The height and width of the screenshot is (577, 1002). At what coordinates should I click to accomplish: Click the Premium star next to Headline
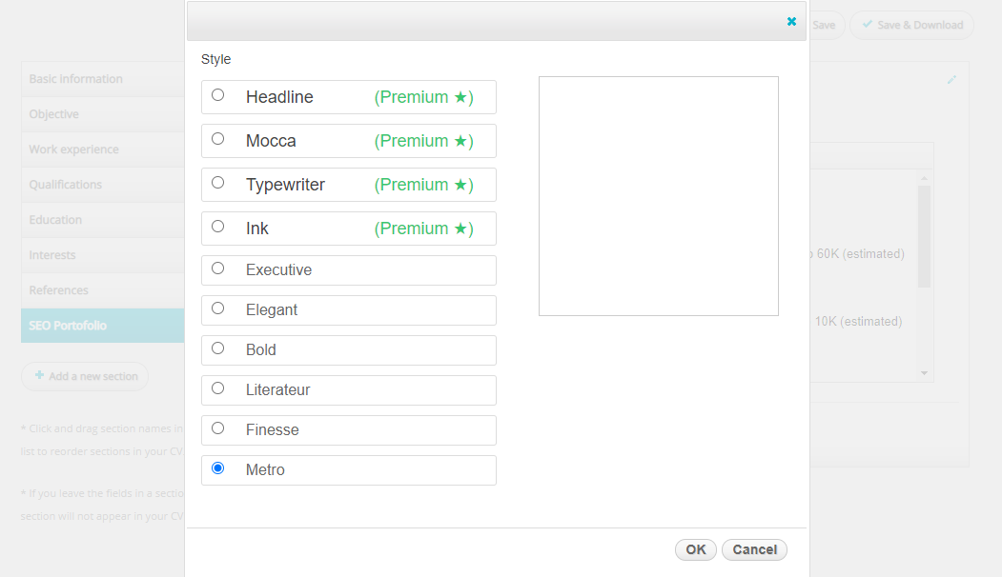tap(460, 98)
